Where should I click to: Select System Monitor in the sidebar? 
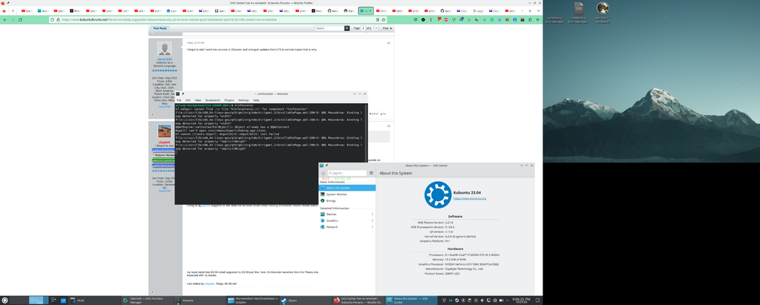(336, 194)
